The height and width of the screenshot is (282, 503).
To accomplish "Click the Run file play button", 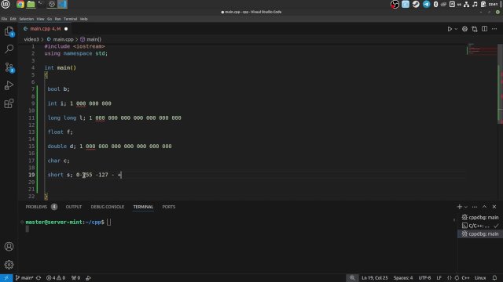I will [x=450, y=29].
